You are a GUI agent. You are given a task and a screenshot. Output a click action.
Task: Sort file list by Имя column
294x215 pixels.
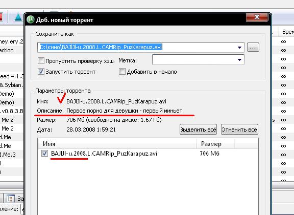tap(117, 144)
